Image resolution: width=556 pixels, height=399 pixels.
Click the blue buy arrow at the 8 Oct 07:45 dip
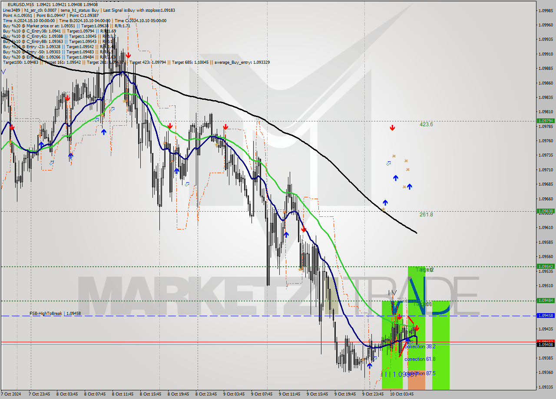pos(103,131)
